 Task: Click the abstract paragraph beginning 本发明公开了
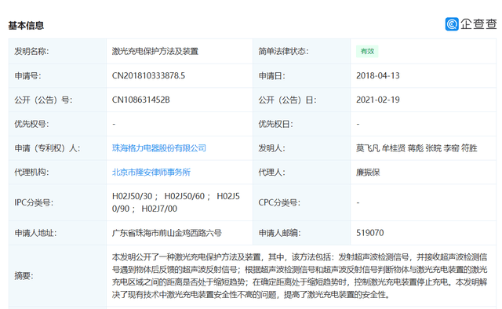pos(300,276)
